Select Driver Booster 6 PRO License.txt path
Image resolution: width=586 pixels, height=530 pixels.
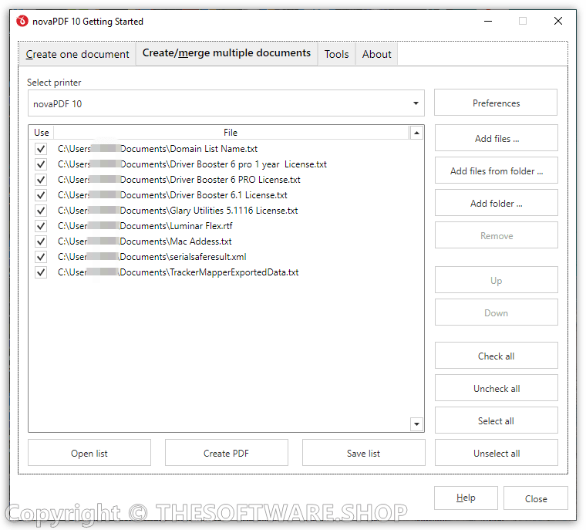[179, 180]
